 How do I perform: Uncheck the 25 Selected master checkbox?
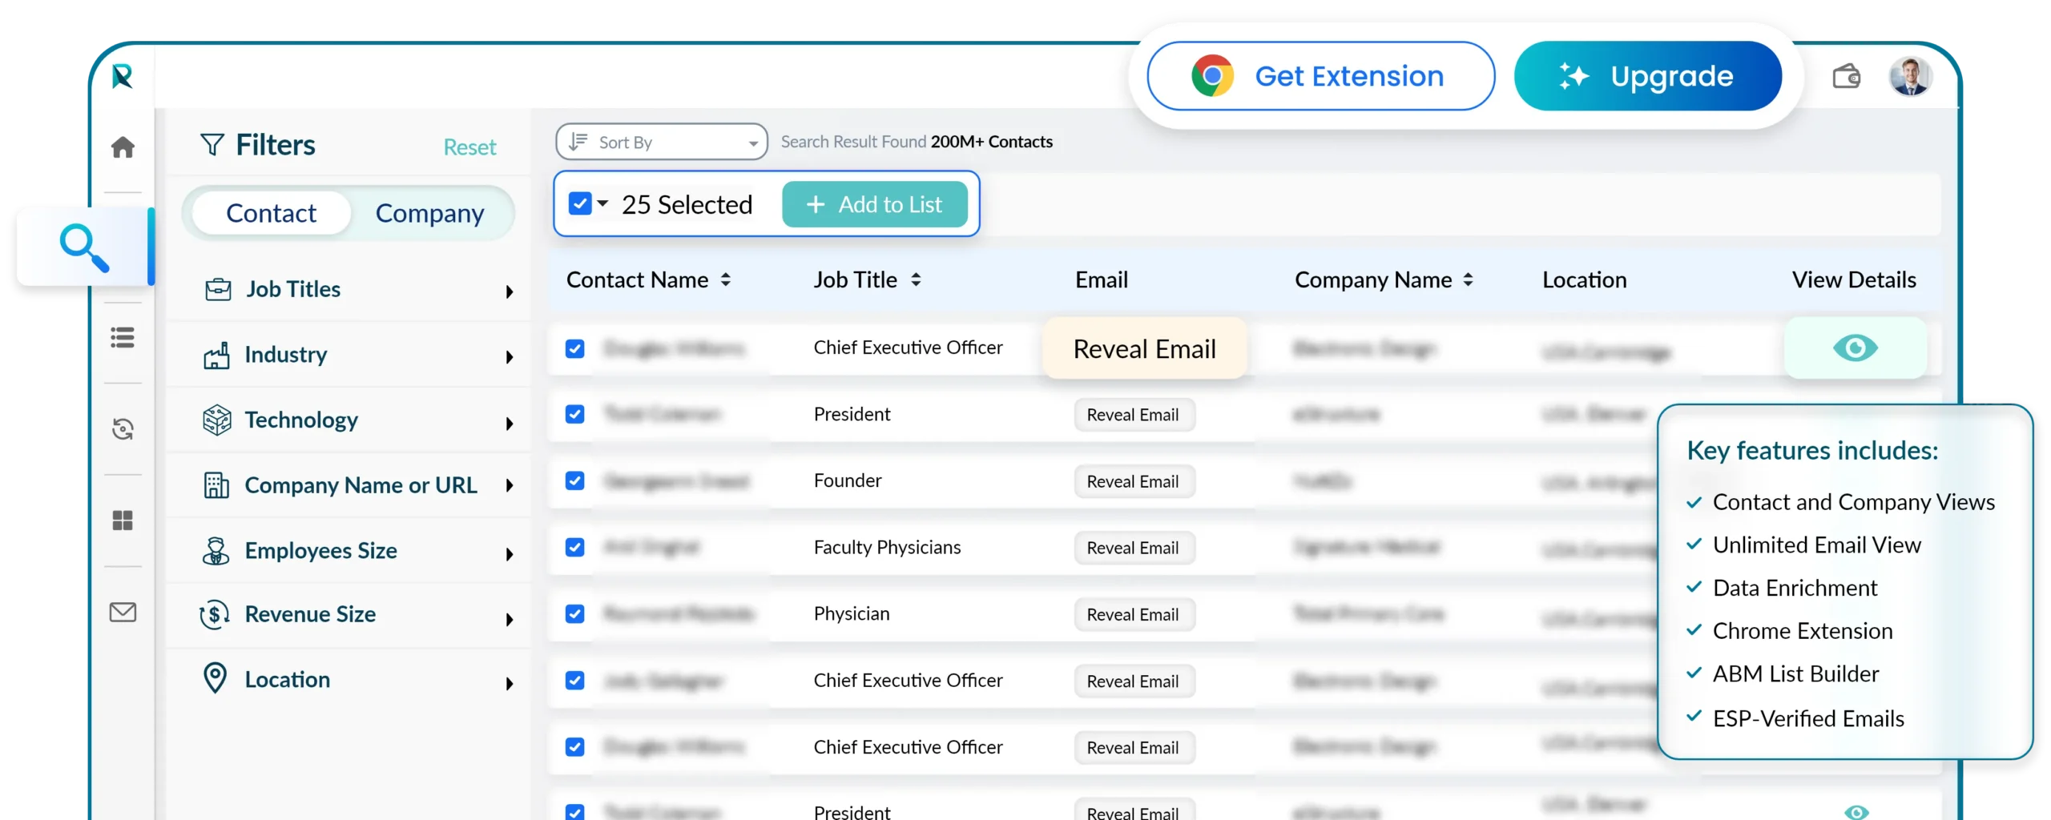[x=578, y=203]
